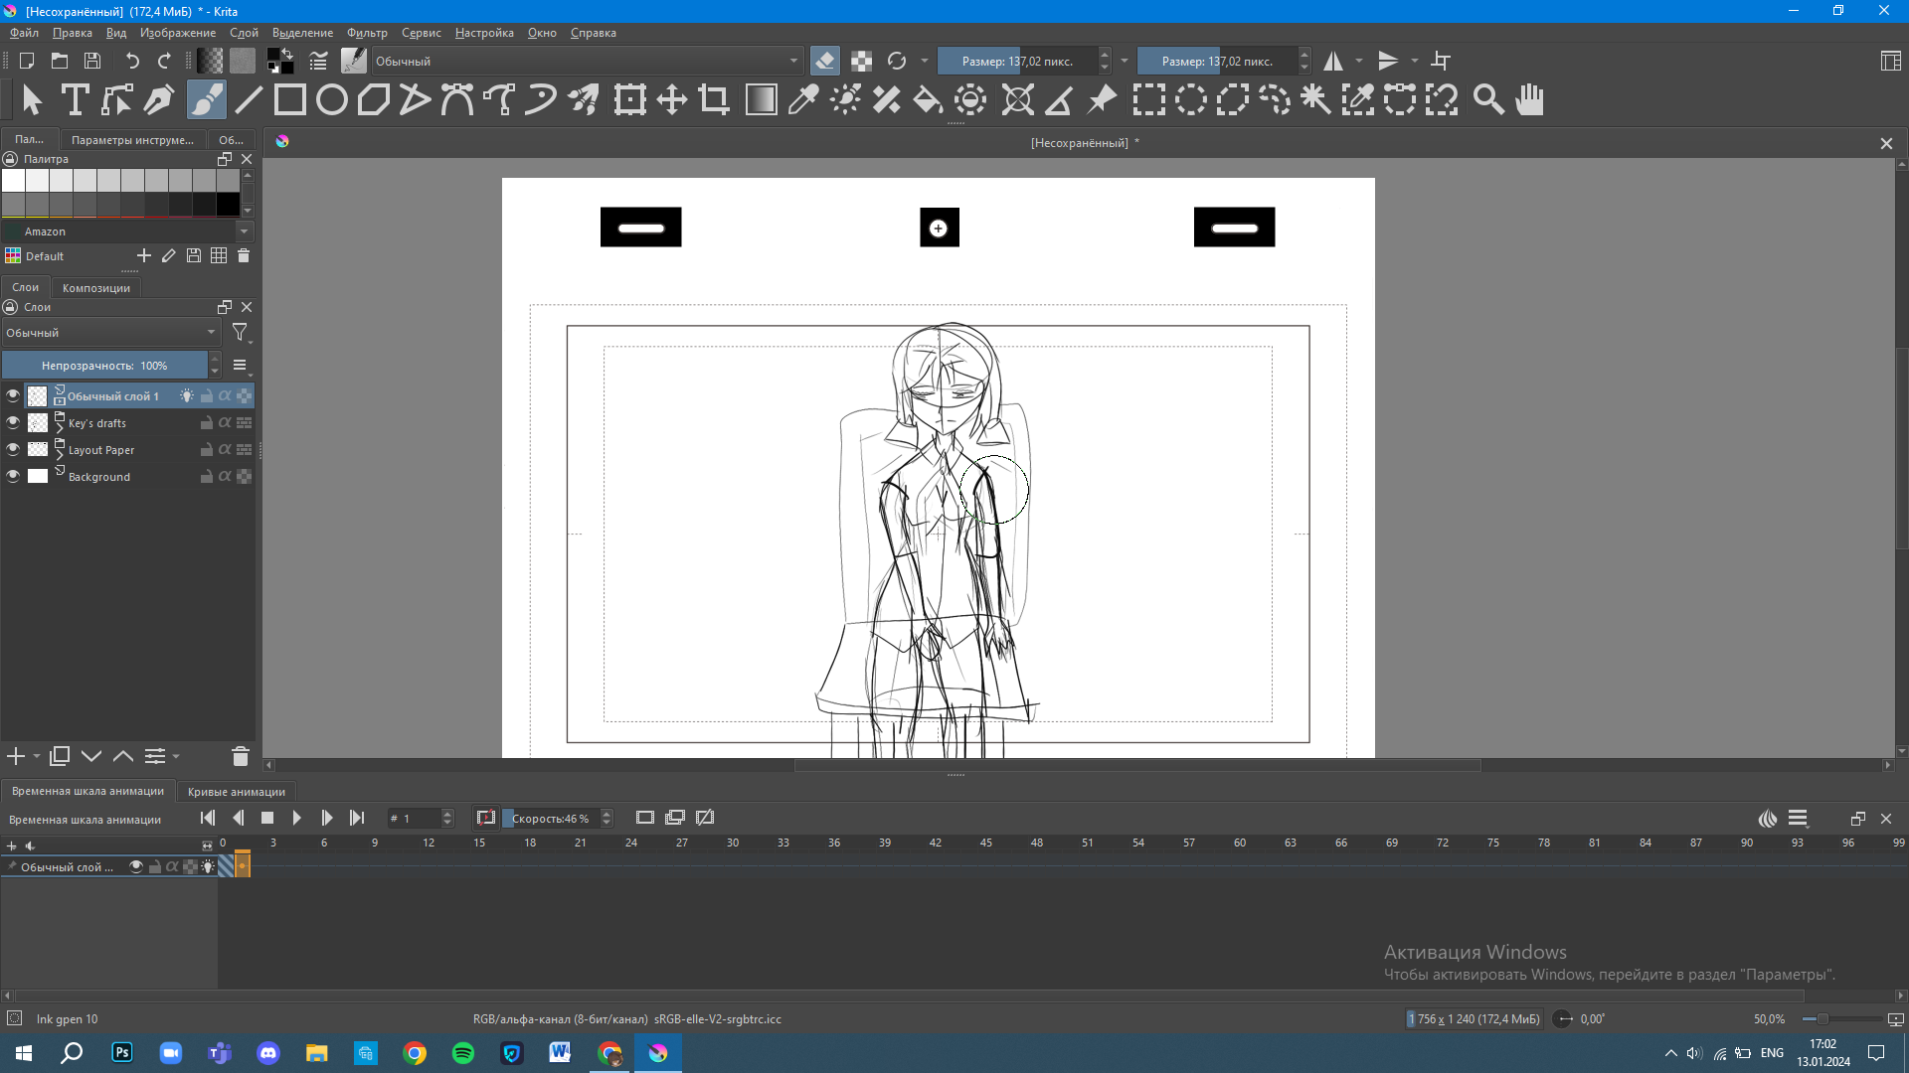
Task: Select the Color sampler eyedropper tool
Action: (802, 99)
